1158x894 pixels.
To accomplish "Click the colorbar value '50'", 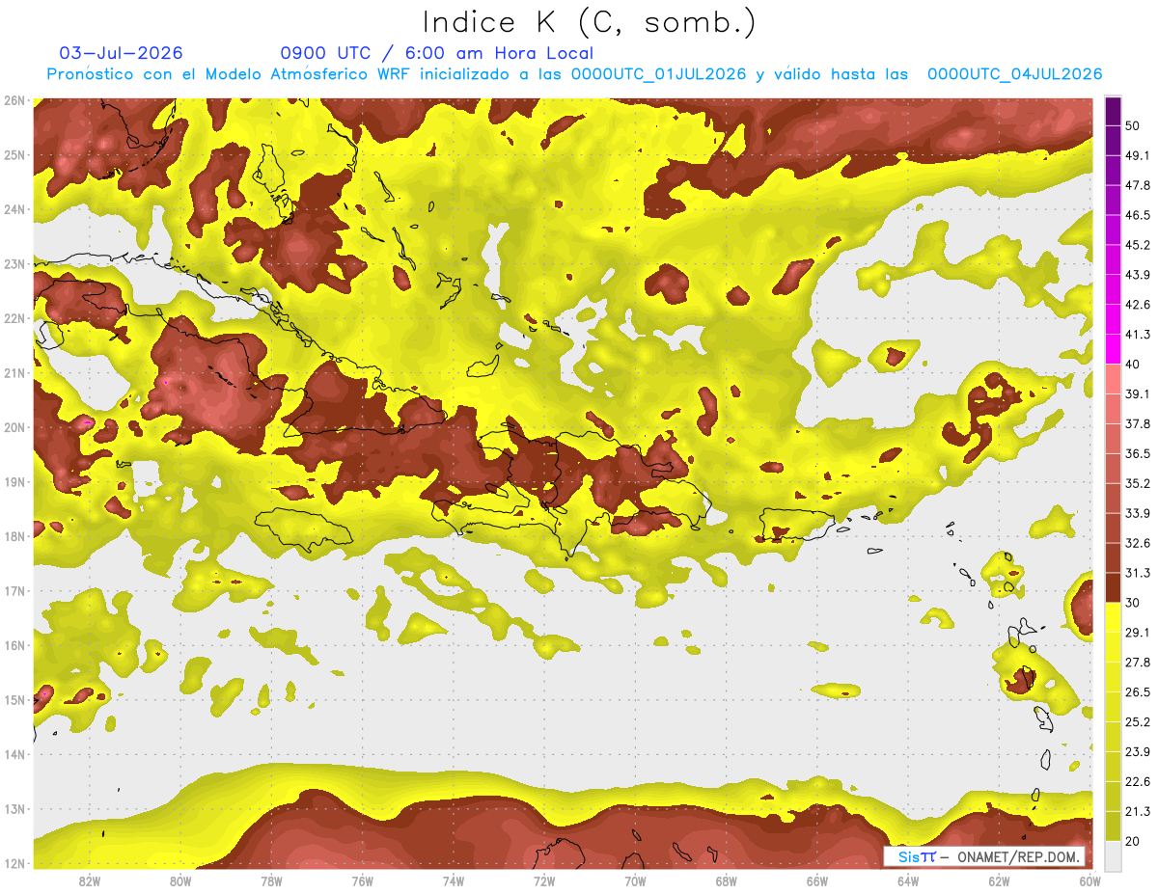I will coord(1133,126).
